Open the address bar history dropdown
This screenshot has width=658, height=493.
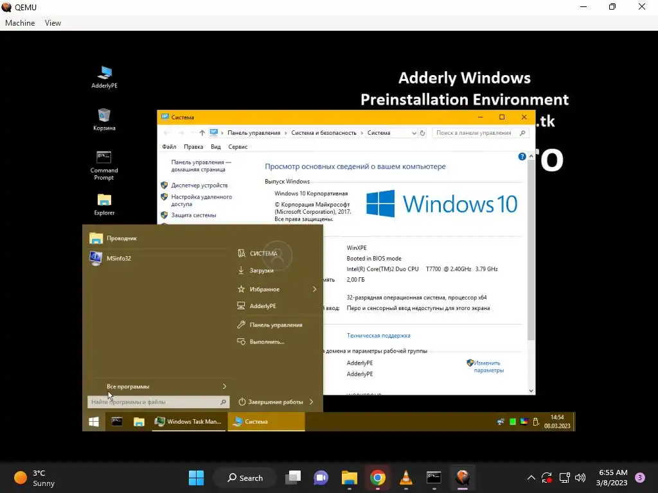[414, 133]
